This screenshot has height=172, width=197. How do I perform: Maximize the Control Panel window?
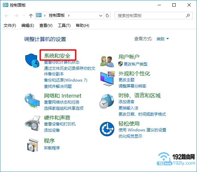[174, 5]
